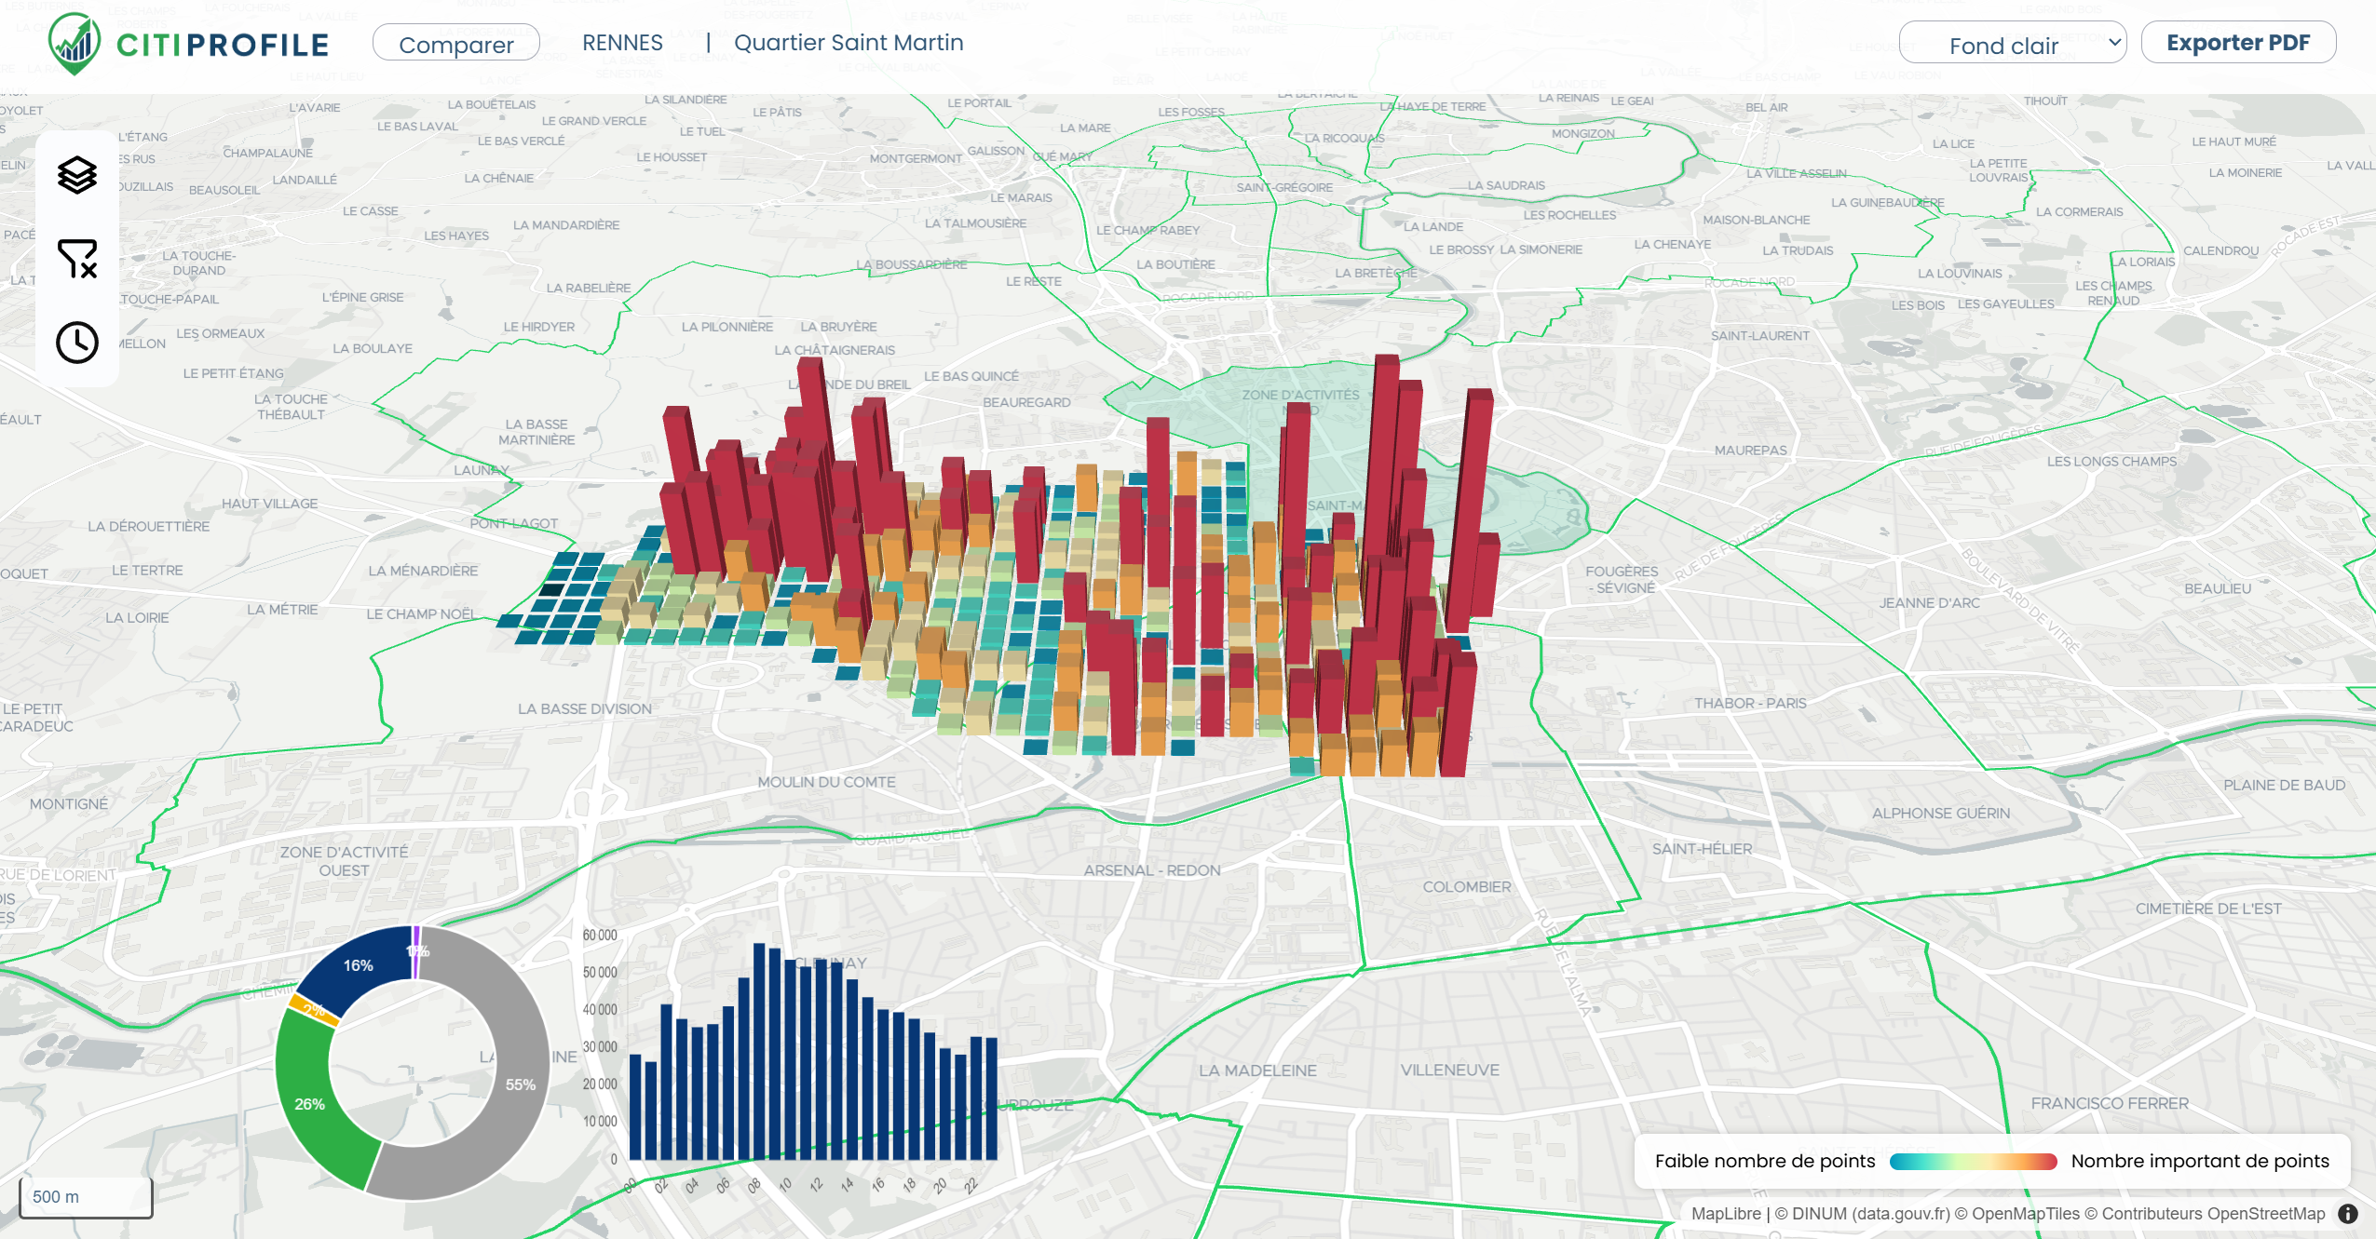Click the dark blue 16% donut segment
This screenshot has height=1239, width=2376.
click(x=359, y=966)
